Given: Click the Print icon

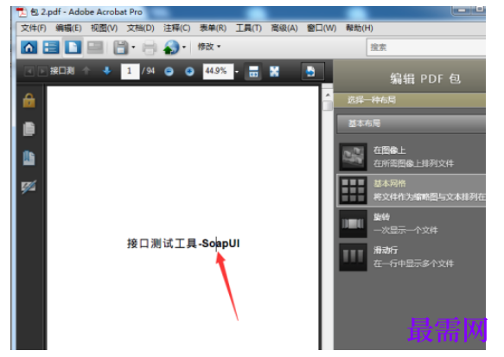Looking at the screenshot, I should coord(150,48).
